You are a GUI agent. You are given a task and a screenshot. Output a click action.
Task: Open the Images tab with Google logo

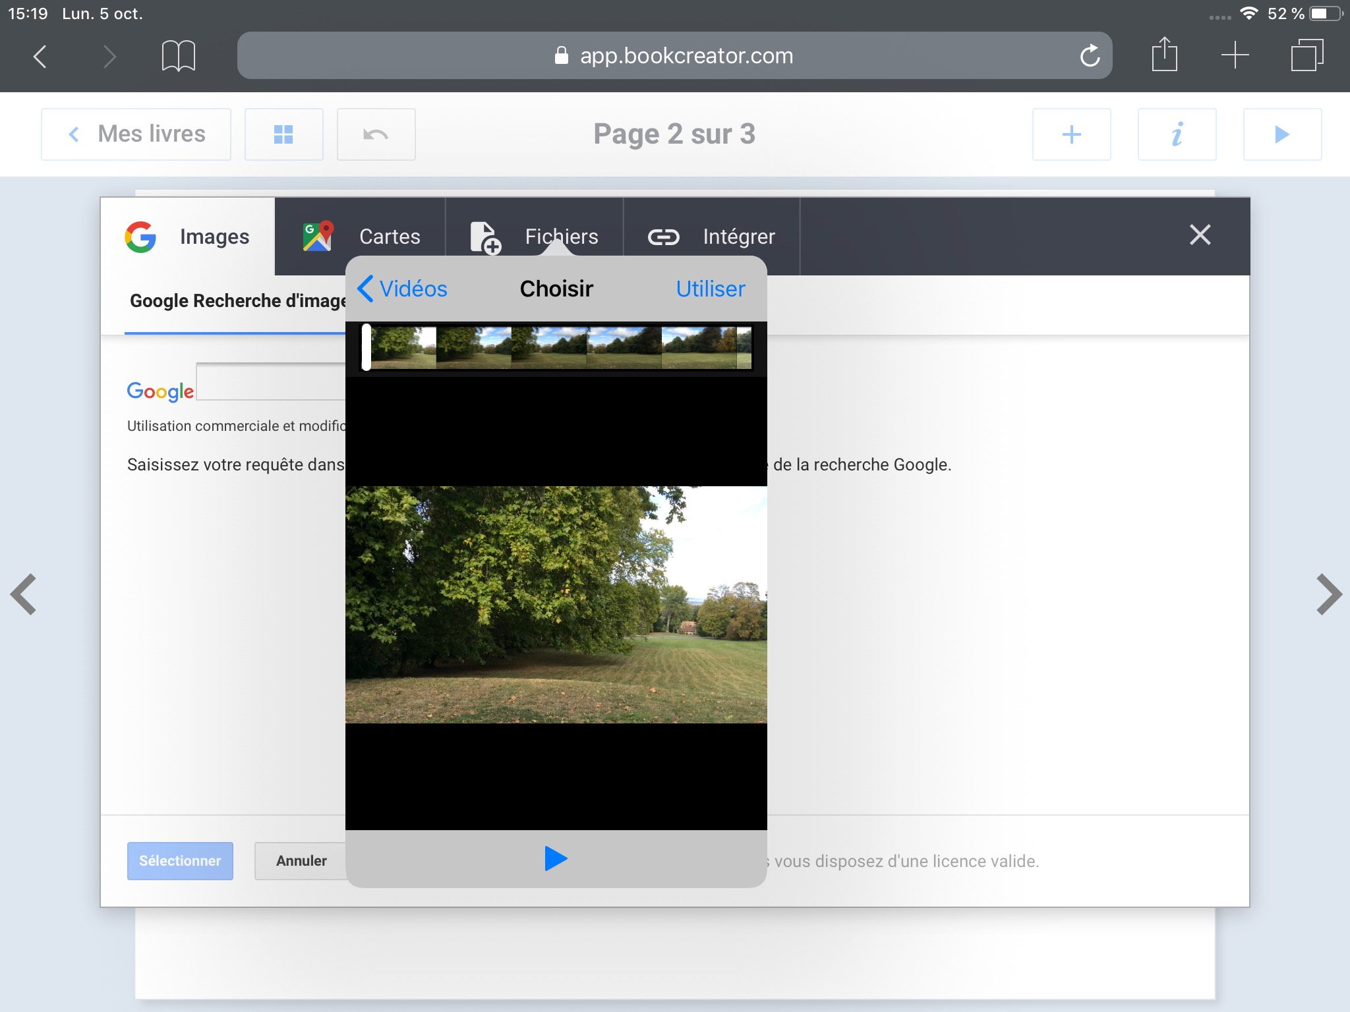(188, 237)
